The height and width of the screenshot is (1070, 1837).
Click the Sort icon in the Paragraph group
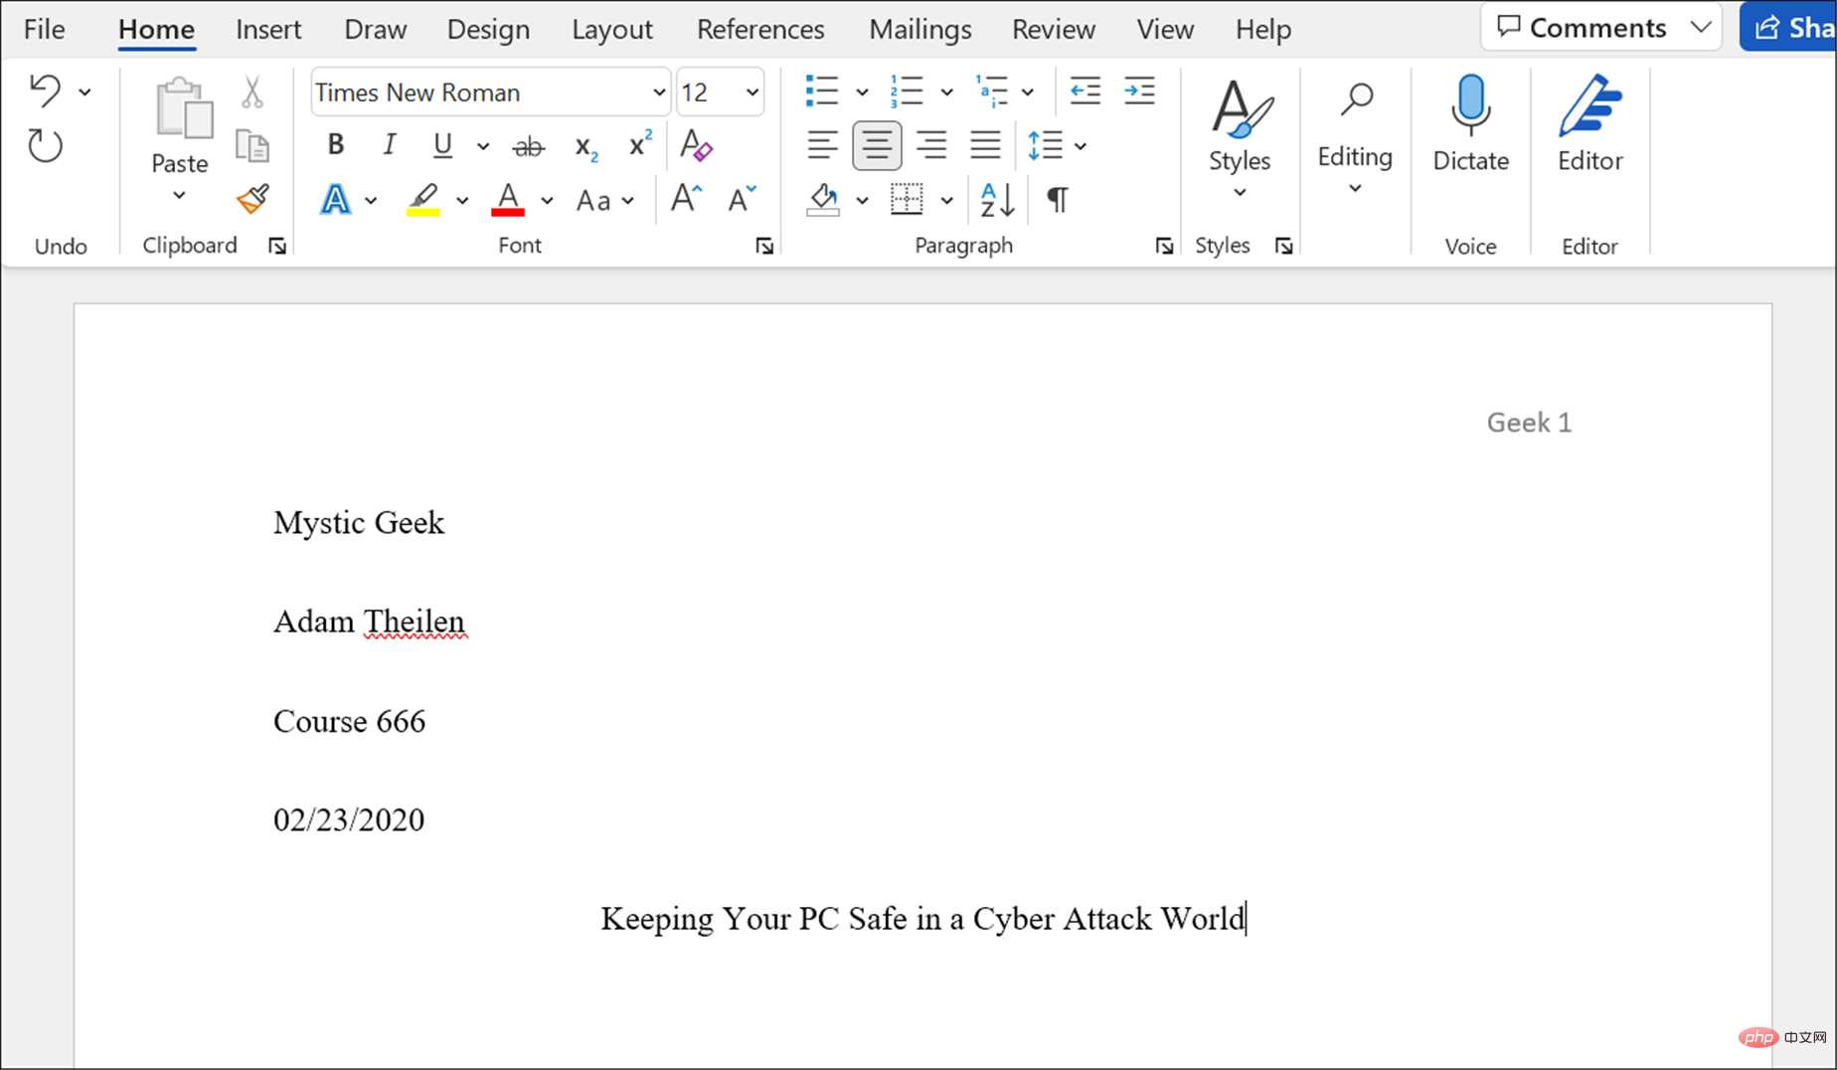(x=995, y=199)
